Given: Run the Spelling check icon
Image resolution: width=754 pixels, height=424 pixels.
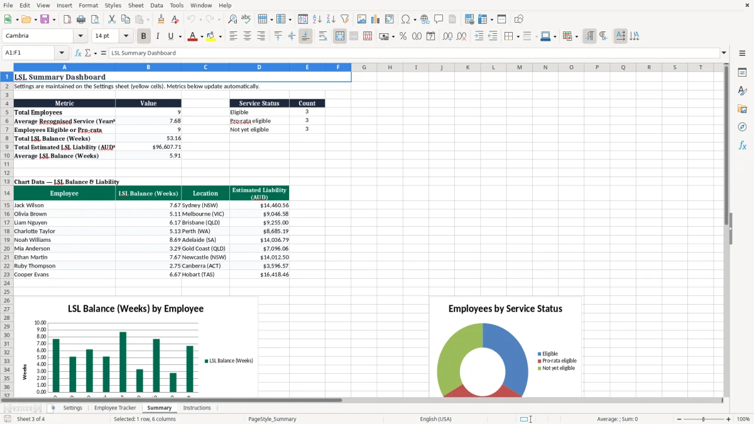Looking at the screenshot, I should click(x=246, y=19).
